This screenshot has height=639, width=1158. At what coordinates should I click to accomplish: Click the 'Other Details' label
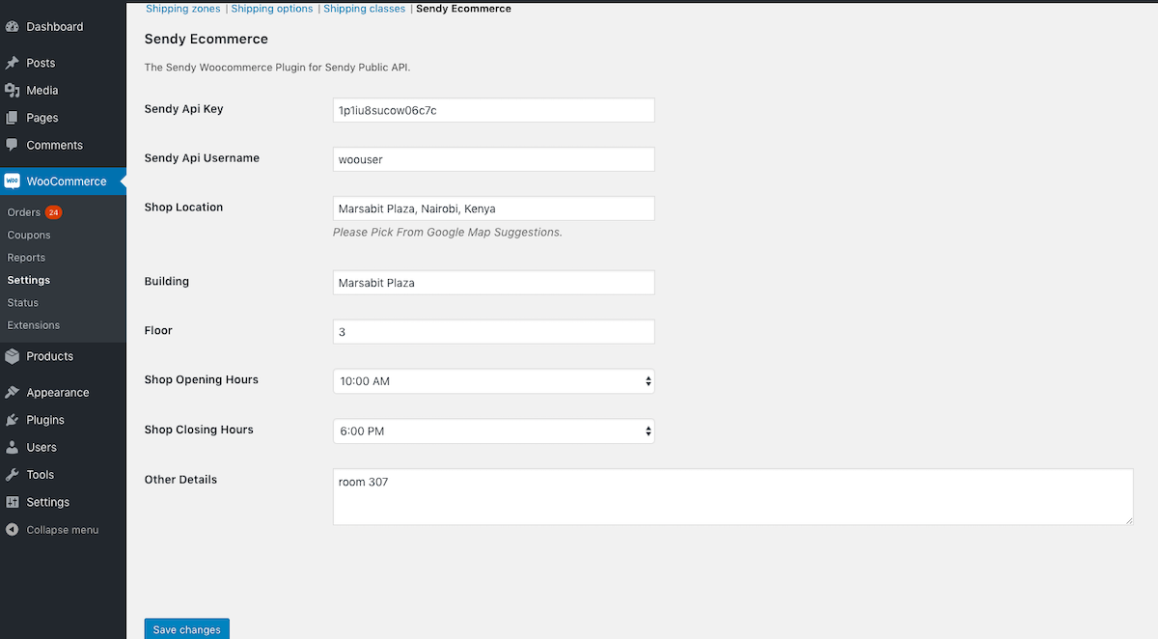(x=180, y=480)
